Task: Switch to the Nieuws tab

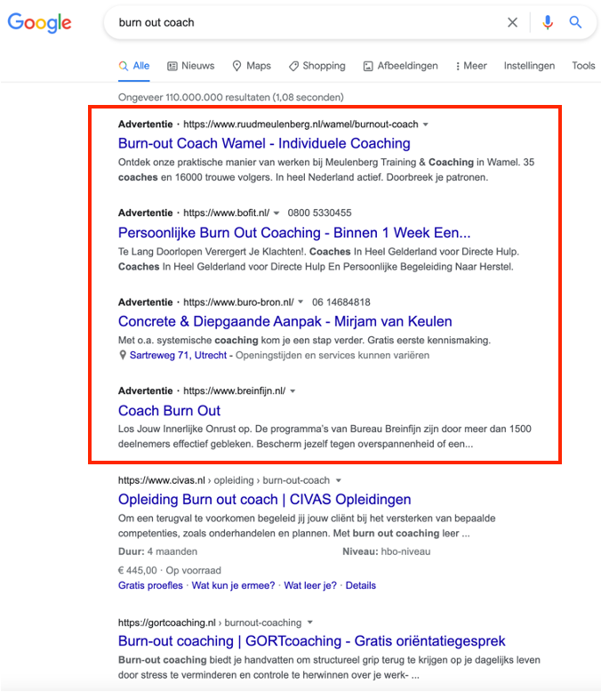Action: (190, 66)
